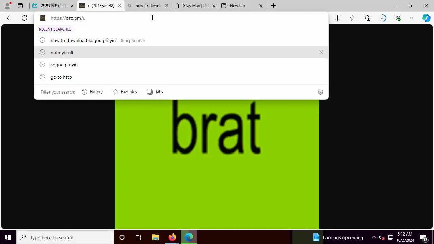Close the bilibili tab

point(72,6)
